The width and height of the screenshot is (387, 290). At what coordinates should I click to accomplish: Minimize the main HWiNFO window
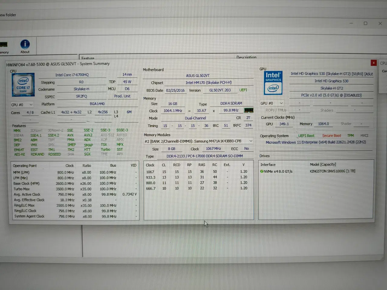351,23
